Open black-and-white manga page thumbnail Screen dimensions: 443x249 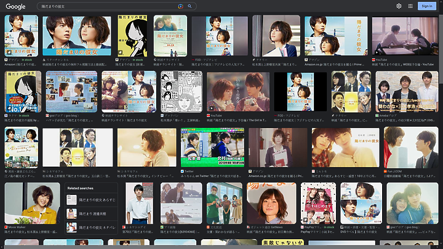point(182,92)
